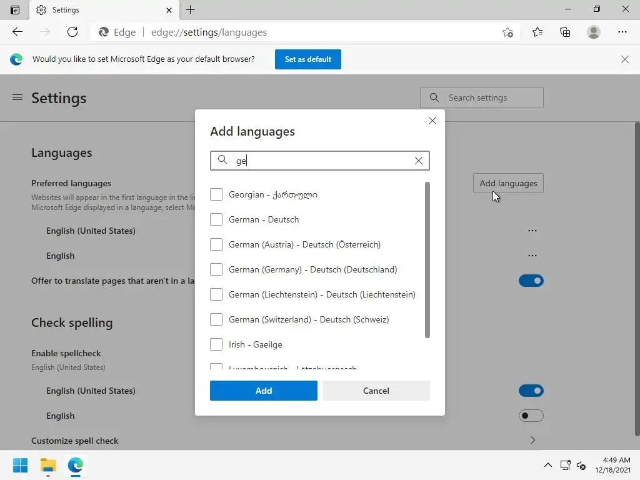Click the language search field

click(319, 161)
